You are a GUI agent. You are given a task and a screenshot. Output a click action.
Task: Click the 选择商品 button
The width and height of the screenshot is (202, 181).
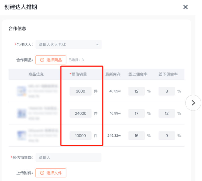point(51,60)
